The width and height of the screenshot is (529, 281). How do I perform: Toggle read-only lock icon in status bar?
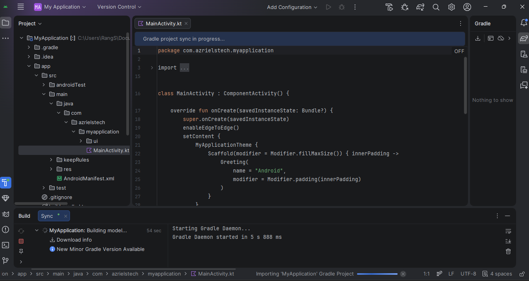coord(522,274)
